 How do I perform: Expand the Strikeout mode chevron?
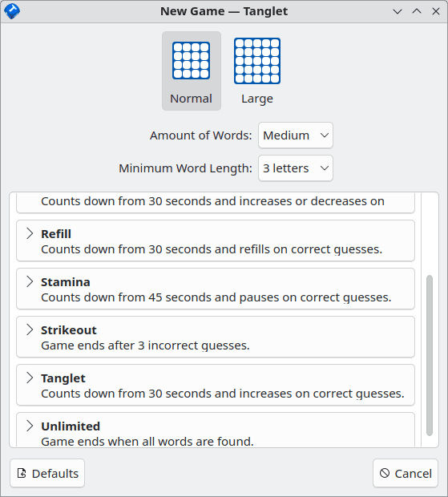(30, 329)
